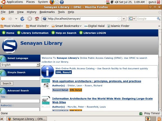This screenshot has height=121, width=162.
Task: Open the Firefox Help menu
Action: pos(71,12)
